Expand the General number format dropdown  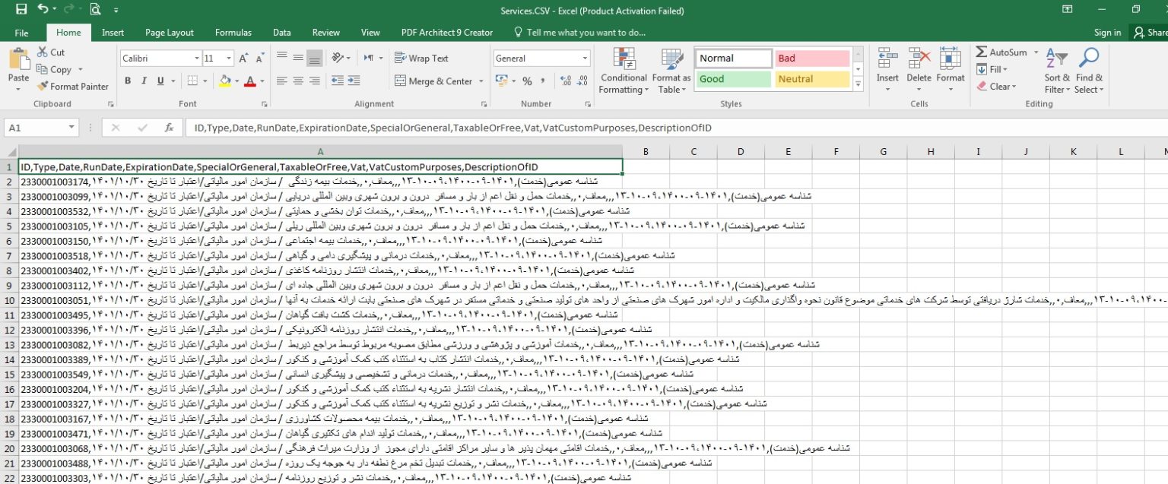pyautogui.click(x=585, y=59)
